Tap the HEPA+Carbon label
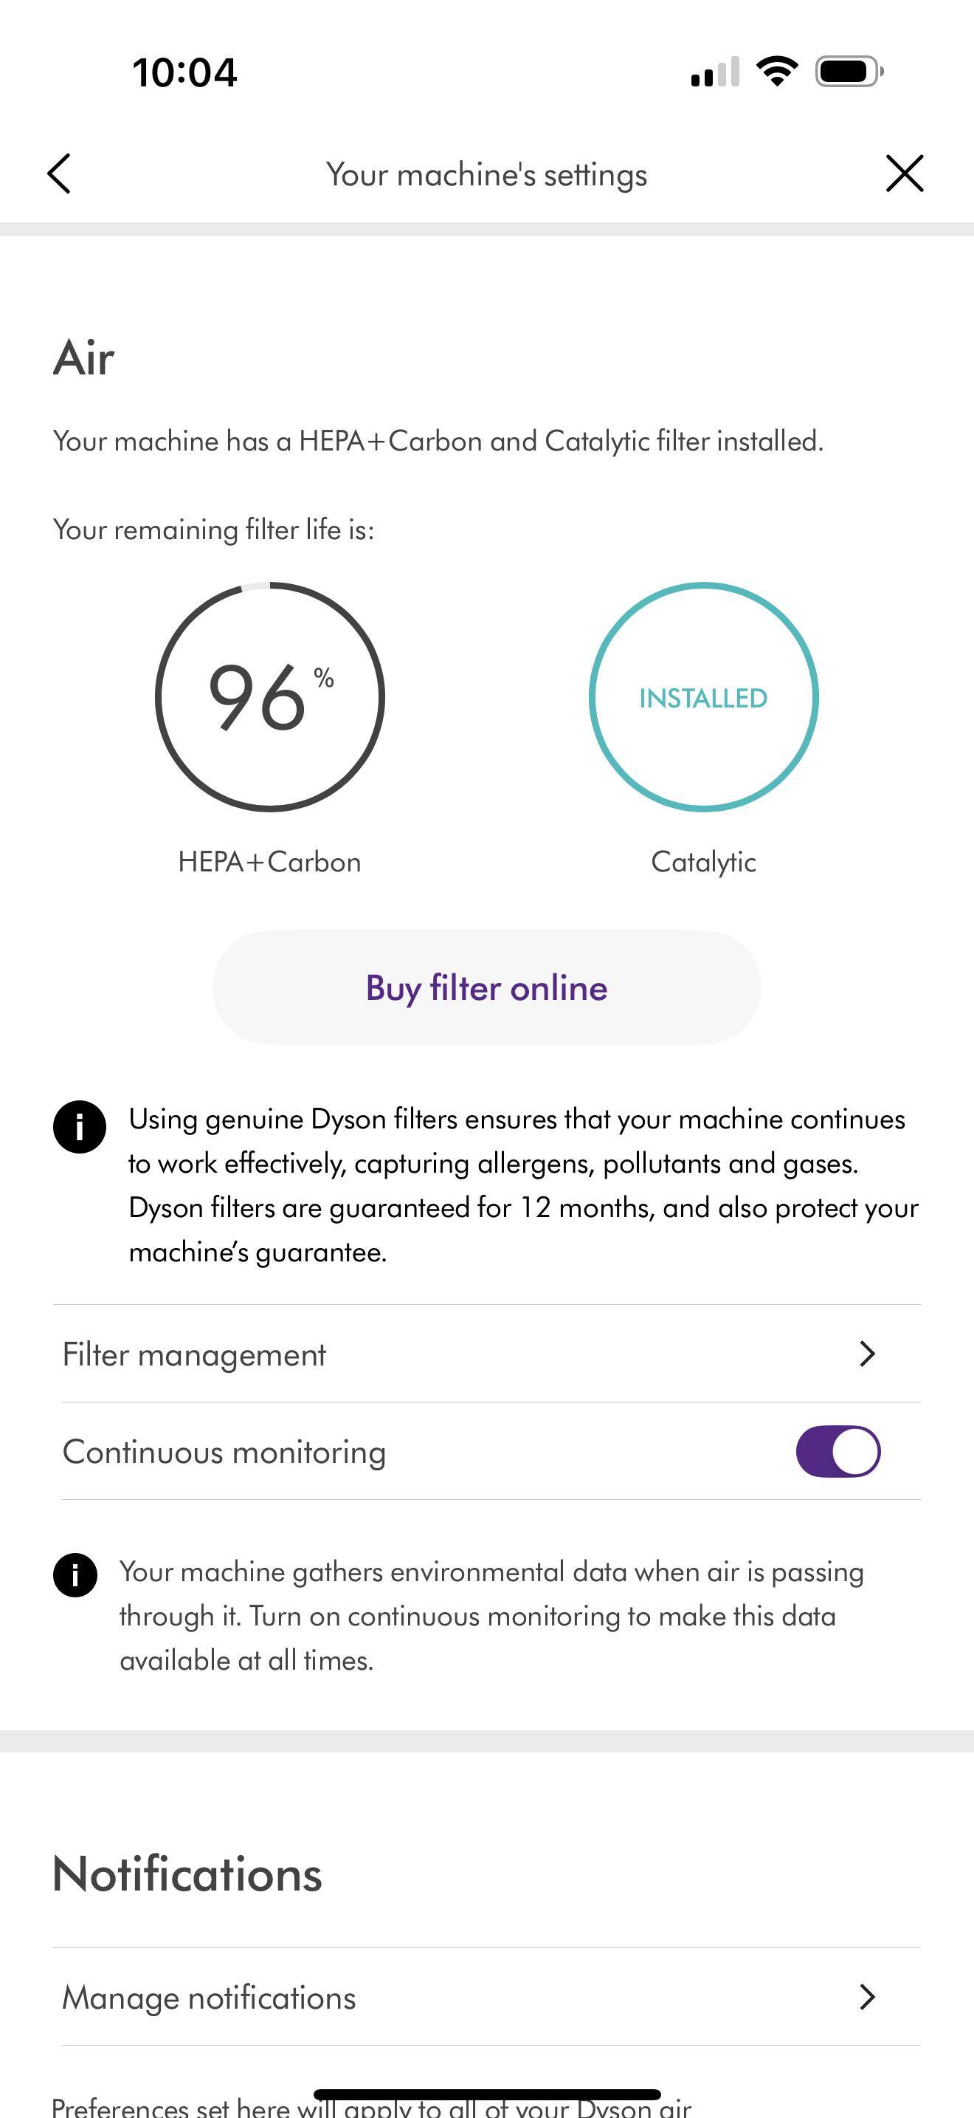This screenshot has height=2118, width=974. tap(269, 862)
